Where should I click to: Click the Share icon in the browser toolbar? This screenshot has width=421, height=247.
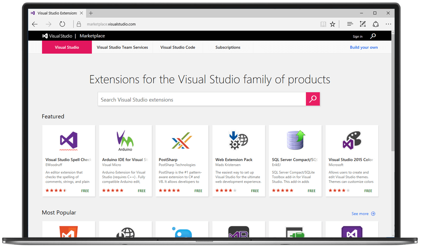(376, 24)
